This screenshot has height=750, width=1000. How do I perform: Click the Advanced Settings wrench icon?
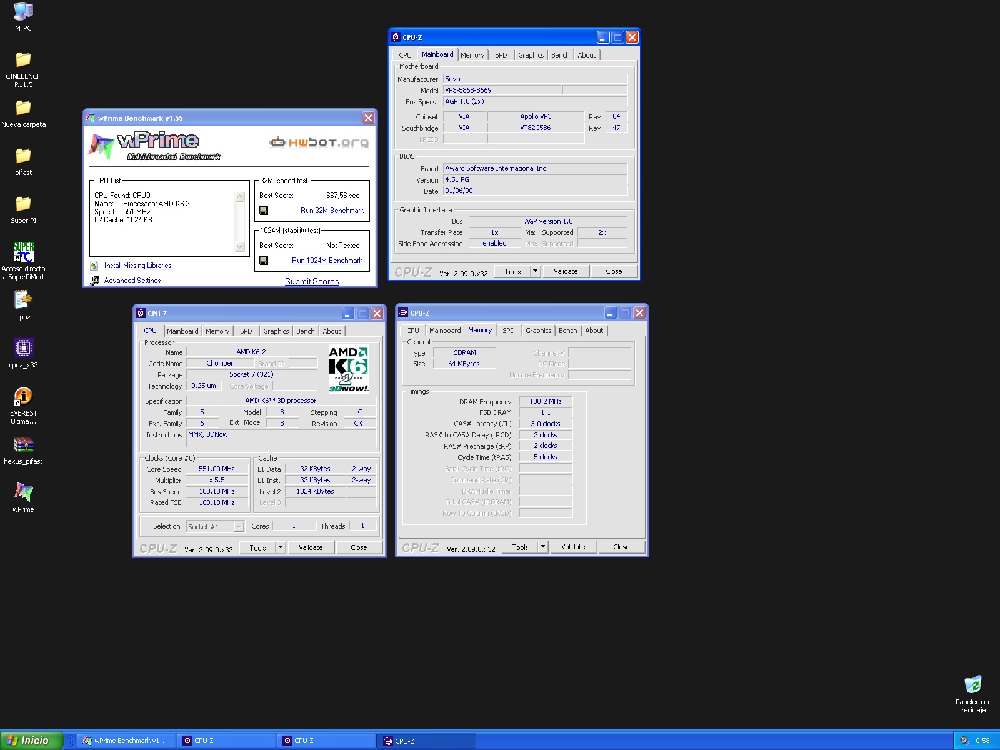point(94,281)
